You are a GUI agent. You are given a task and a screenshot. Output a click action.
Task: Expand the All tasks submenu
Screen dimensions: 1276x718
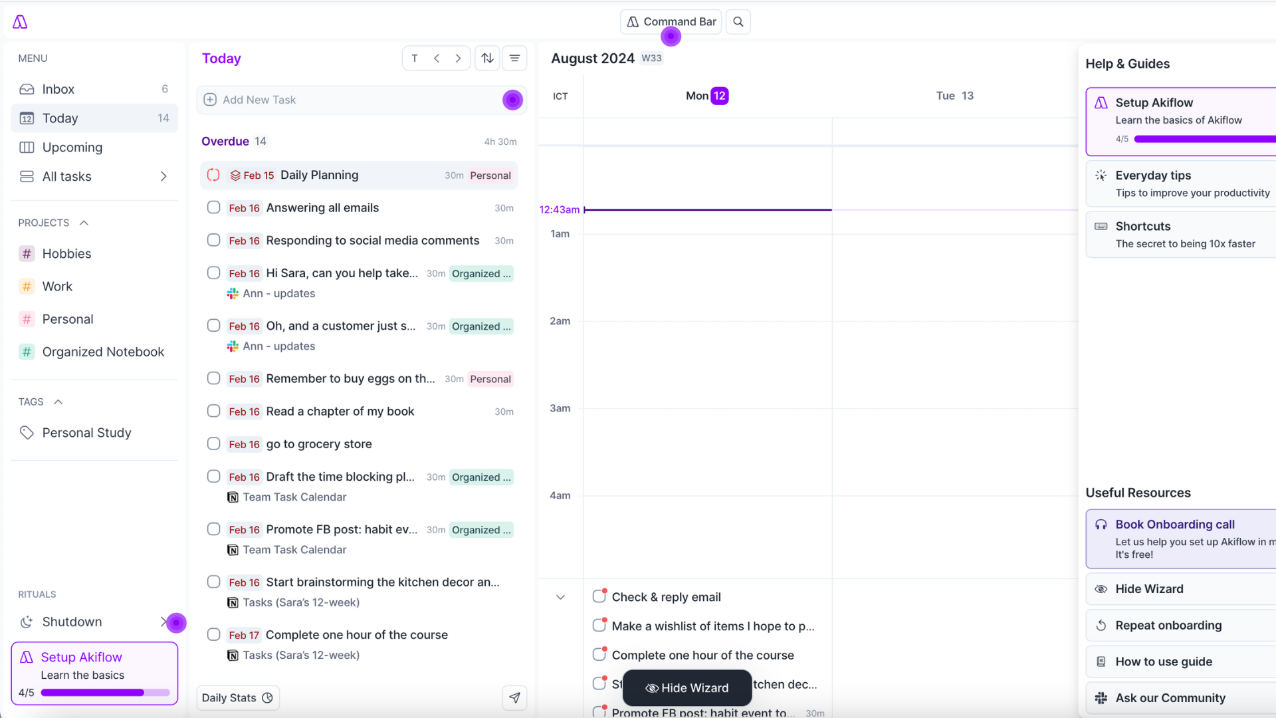pyautogui.click(x=163, y=176)
